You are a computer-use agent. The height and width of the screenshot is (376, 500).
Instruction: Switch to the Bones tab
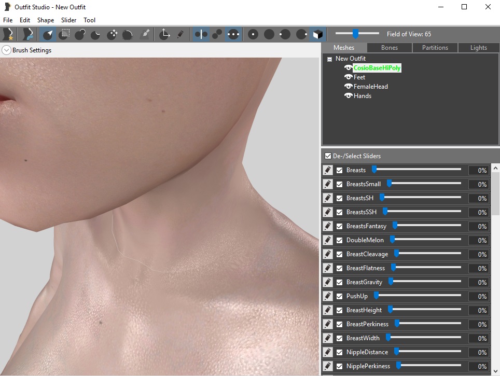pyautogui.click(x=390, y=48)
